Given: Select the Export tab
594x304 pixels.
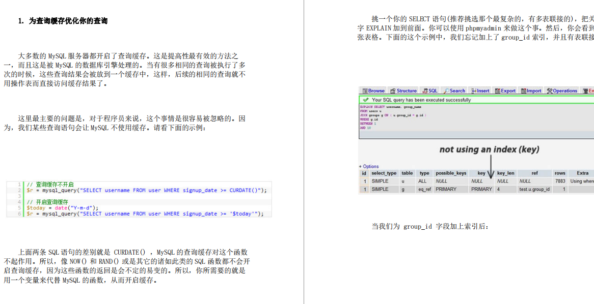Looking at the screenshot, I should 505,91.
